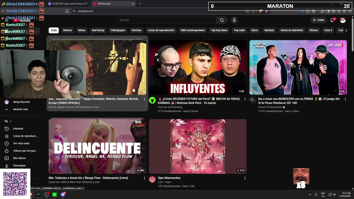Open Meap Records subscription
Image resolution: width=354 pixels, height=199 pixels.
[21, 102]
